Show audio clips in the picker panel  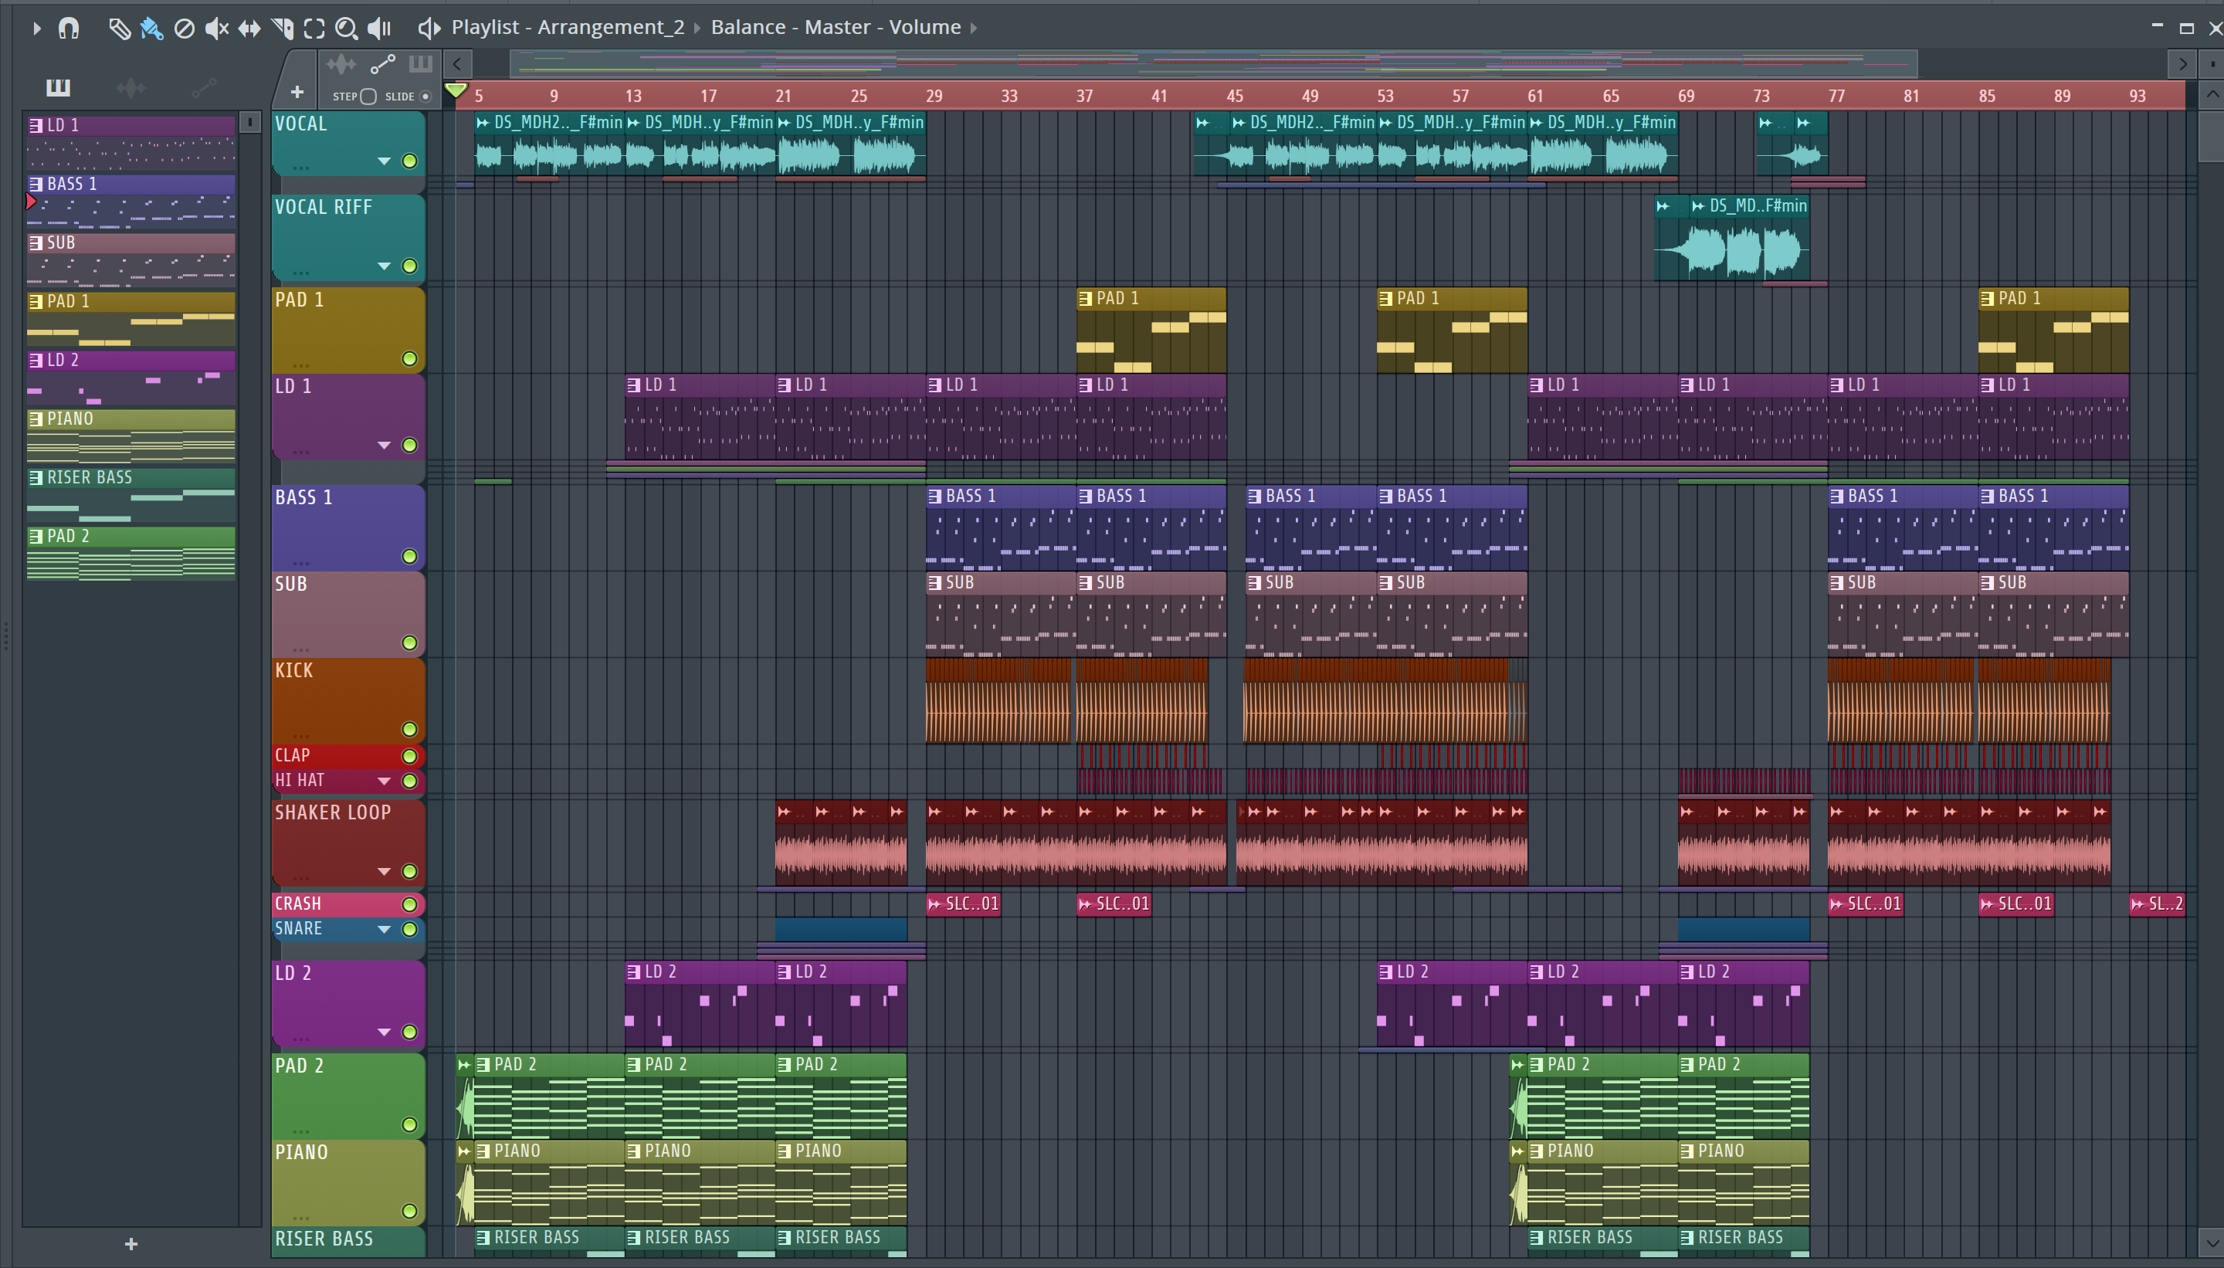pos(131,87)
